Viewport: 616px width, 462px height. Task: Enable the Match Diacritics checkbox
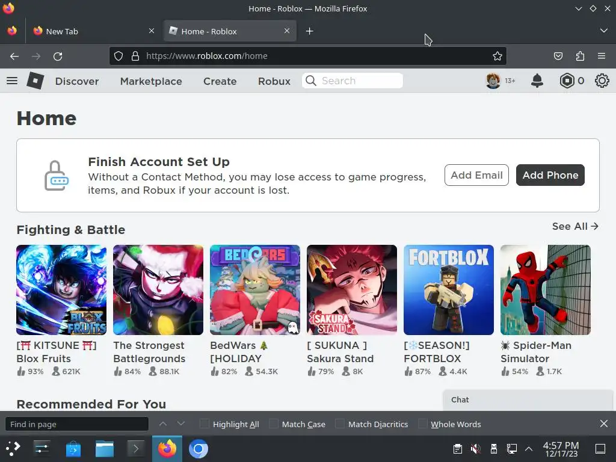tap(340, 424)
